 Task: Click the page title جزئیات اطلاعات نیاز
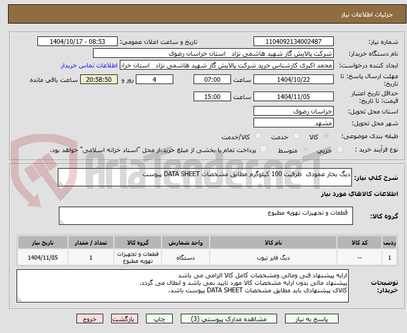click(367, 14)
